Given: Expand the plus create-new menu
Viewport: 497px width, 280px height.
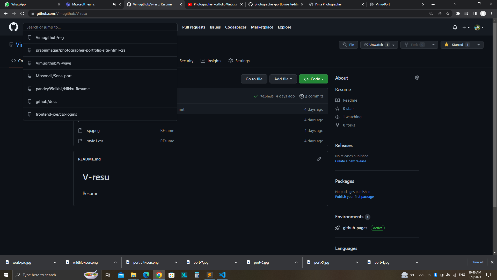Looking at the screenshot, I should [x=466, y=27].
